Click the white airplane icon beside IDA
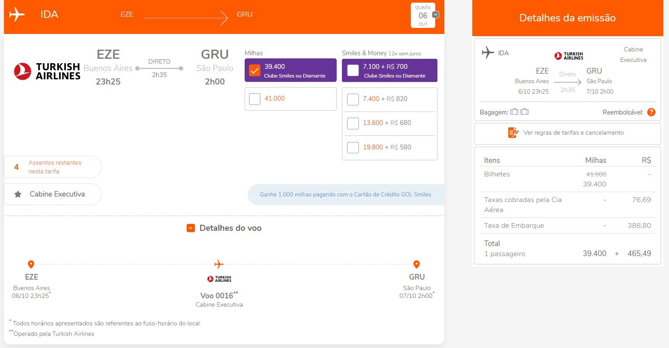The height and width of the screenshot is (348, 669). (17, 14)
